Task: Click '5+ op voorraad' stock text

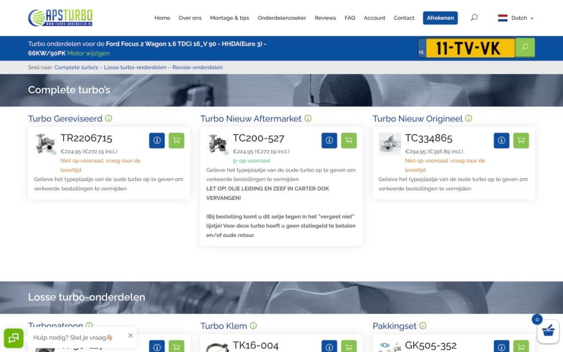Action: coord(251,161)
